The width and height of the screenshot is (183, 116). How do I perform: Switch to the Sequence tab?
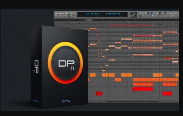[x=67, y=20]
